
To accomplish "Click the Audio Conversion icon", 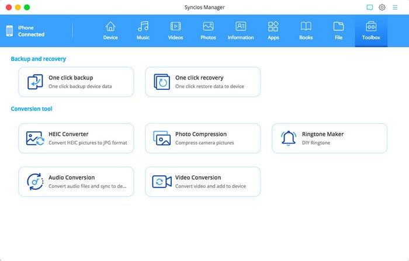I will [35, 182].
